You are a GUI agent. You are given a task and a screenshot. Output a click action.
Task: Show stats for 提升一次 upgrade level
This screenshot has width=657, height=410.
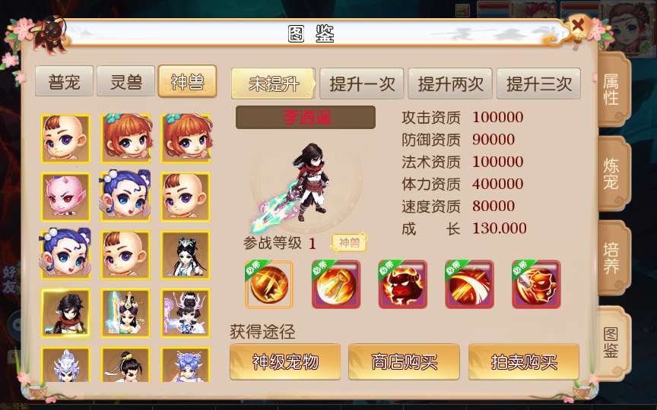click(x=362, y=84)
